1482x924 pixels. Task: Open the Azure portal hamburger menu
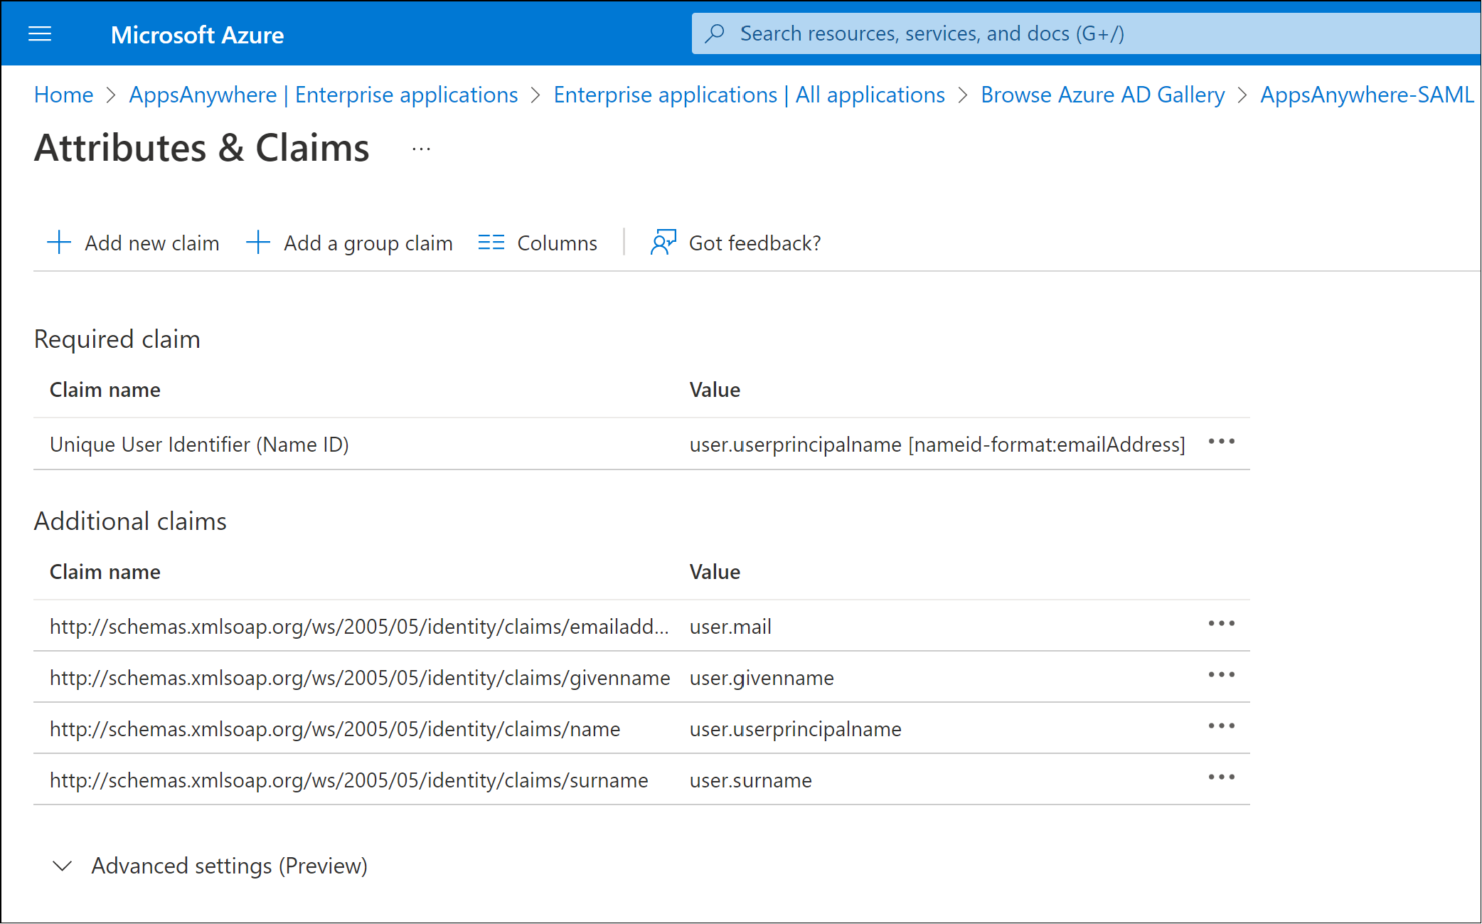coord(40,33)
